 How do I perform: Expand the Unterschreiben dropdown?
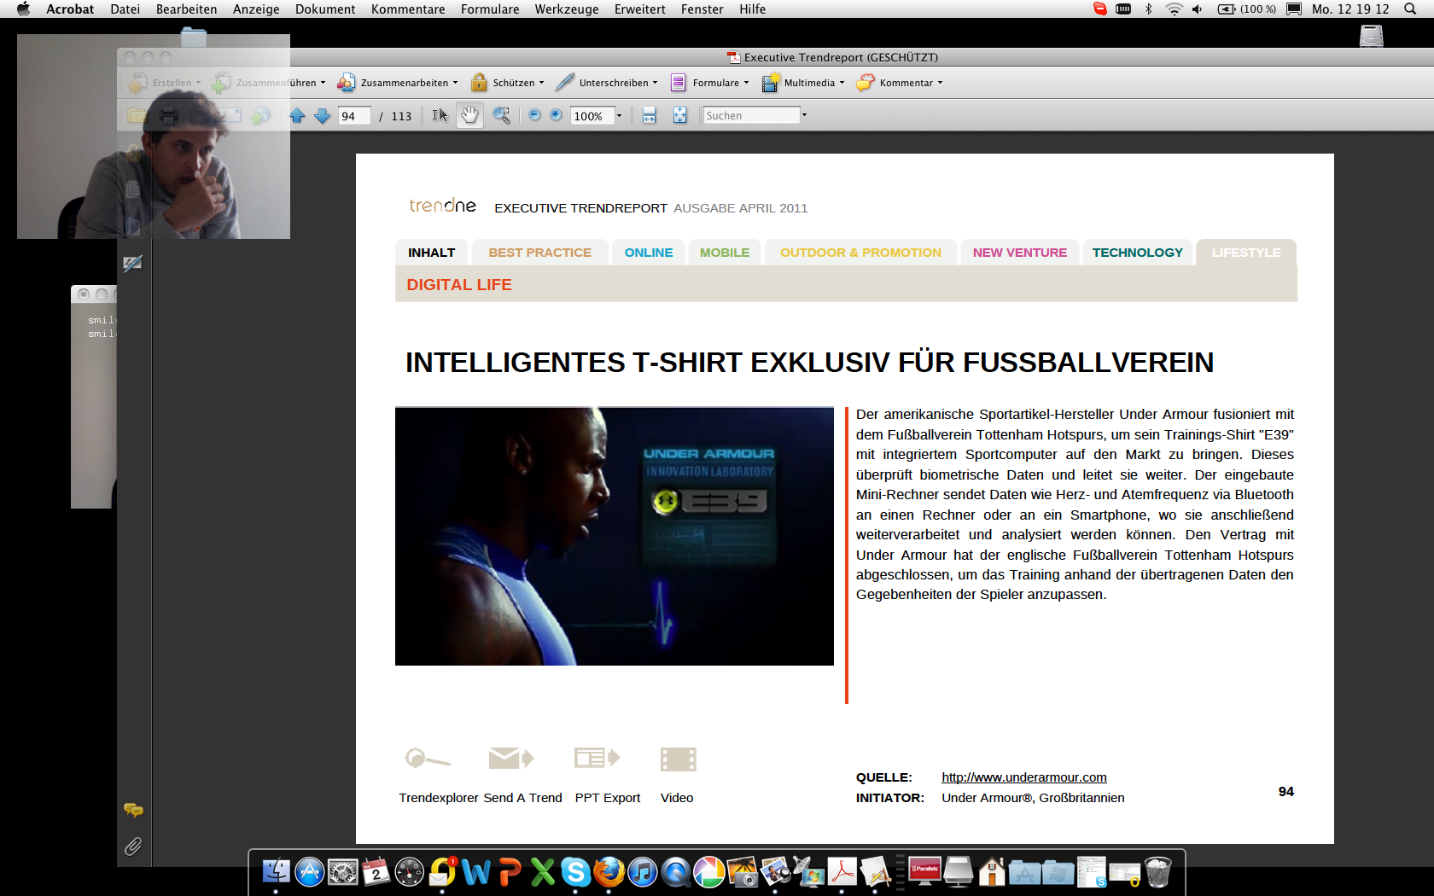click(607, 83)
